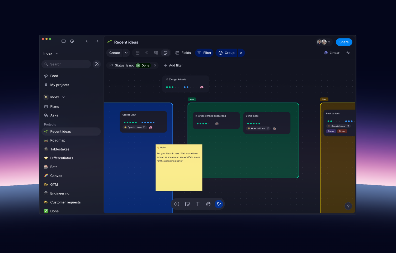
Task: Open the Canvas view card
Action: (143, 121)
